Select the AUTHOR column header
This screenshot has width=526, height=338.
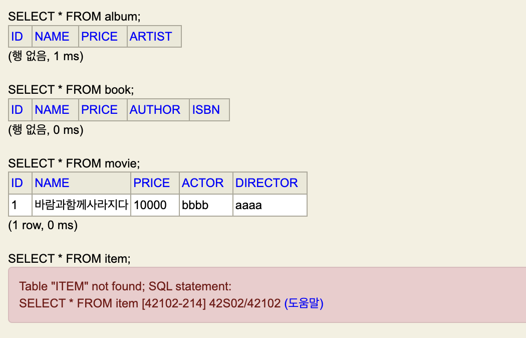[155, 110]
